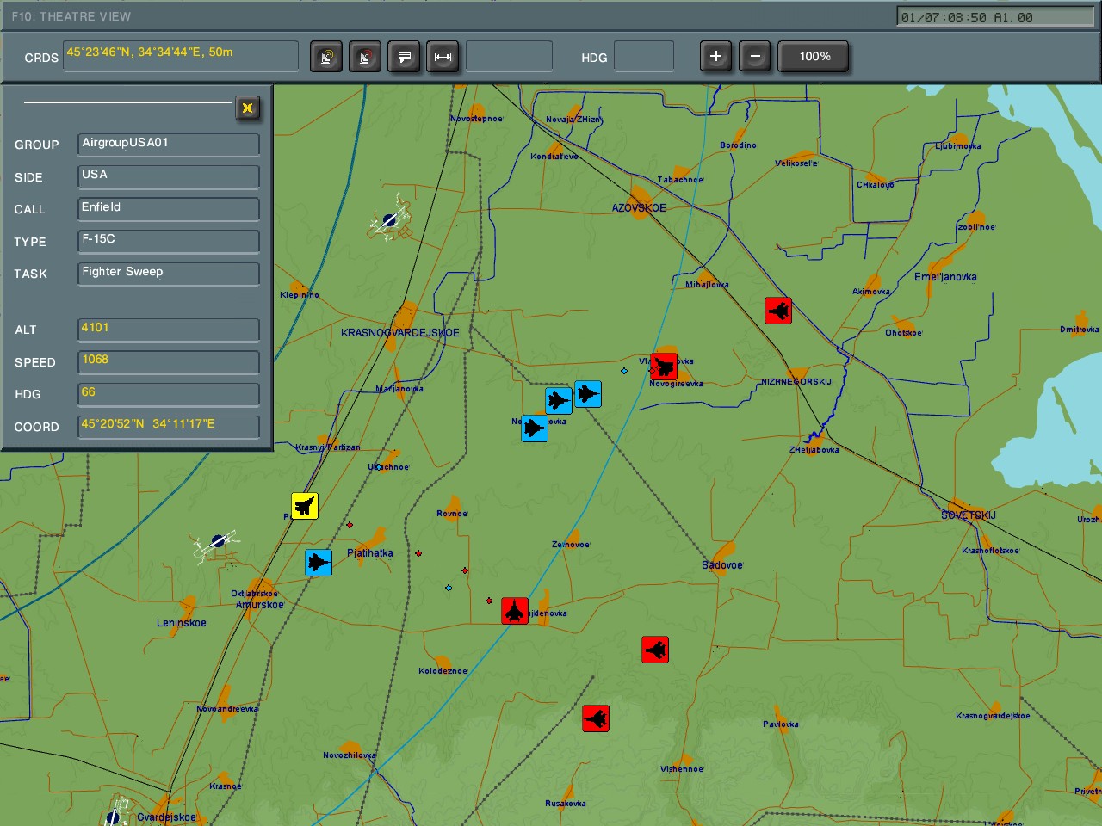
Task: Click the empty measurement field beside ruler tool
Action: tap(509, 56)
